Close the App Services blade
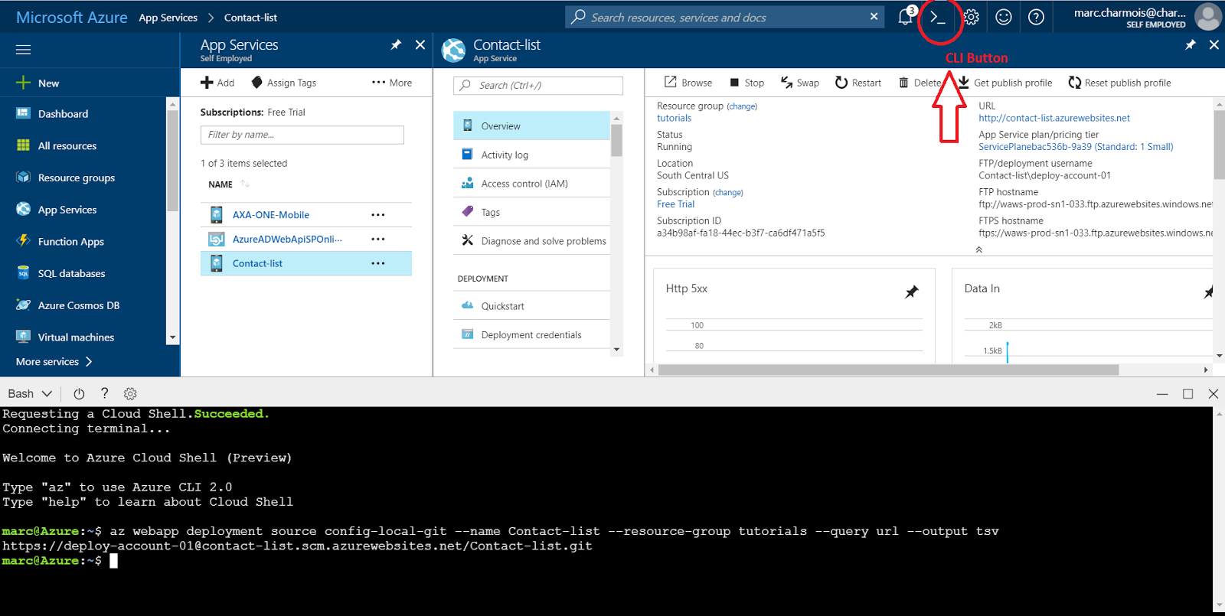The image size is (1225, 616). click(x=420, y=45)
